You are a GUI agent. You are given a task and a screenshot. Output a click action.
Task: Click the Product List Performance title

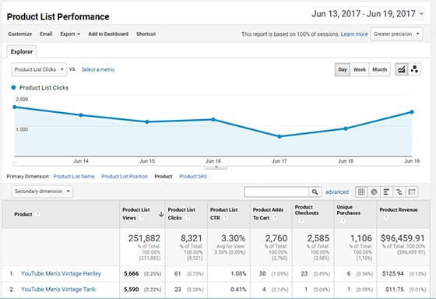58,16
